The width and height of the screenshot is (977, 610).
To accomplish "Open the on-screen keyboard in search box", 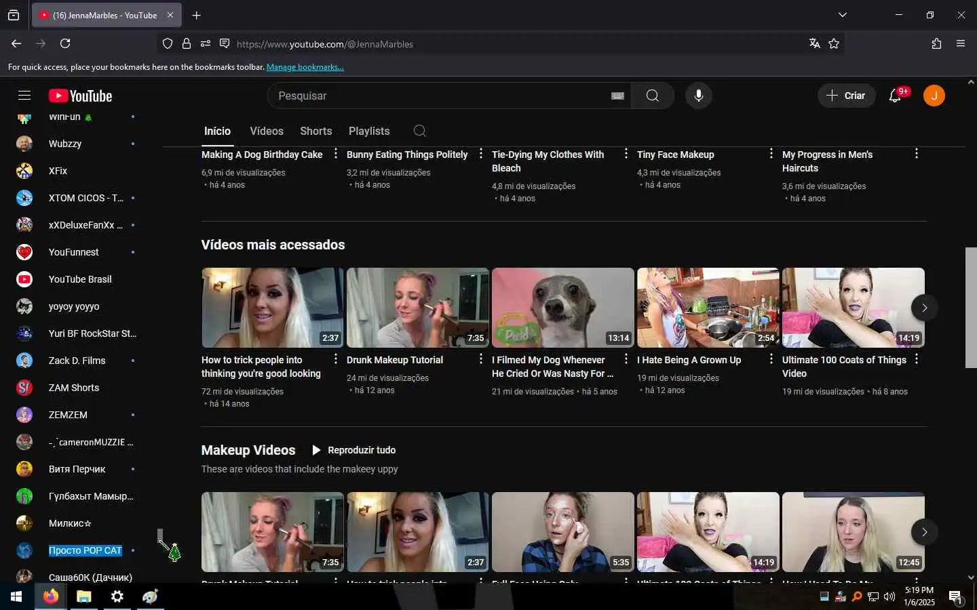I will coord(617,96).
